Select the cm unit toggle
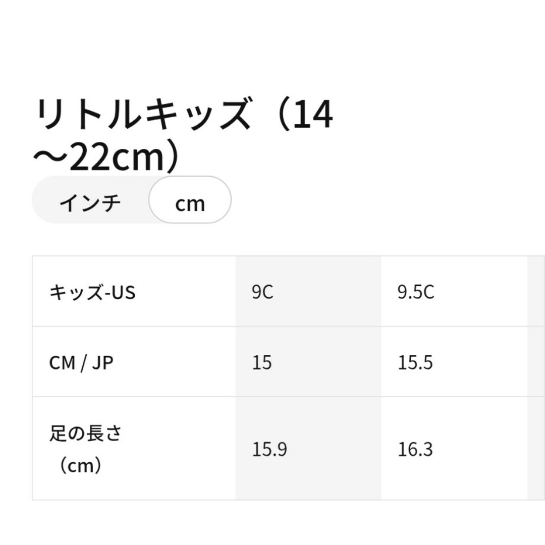The width and height of the screenshot is (545, 545). click(x=190, y=200)
